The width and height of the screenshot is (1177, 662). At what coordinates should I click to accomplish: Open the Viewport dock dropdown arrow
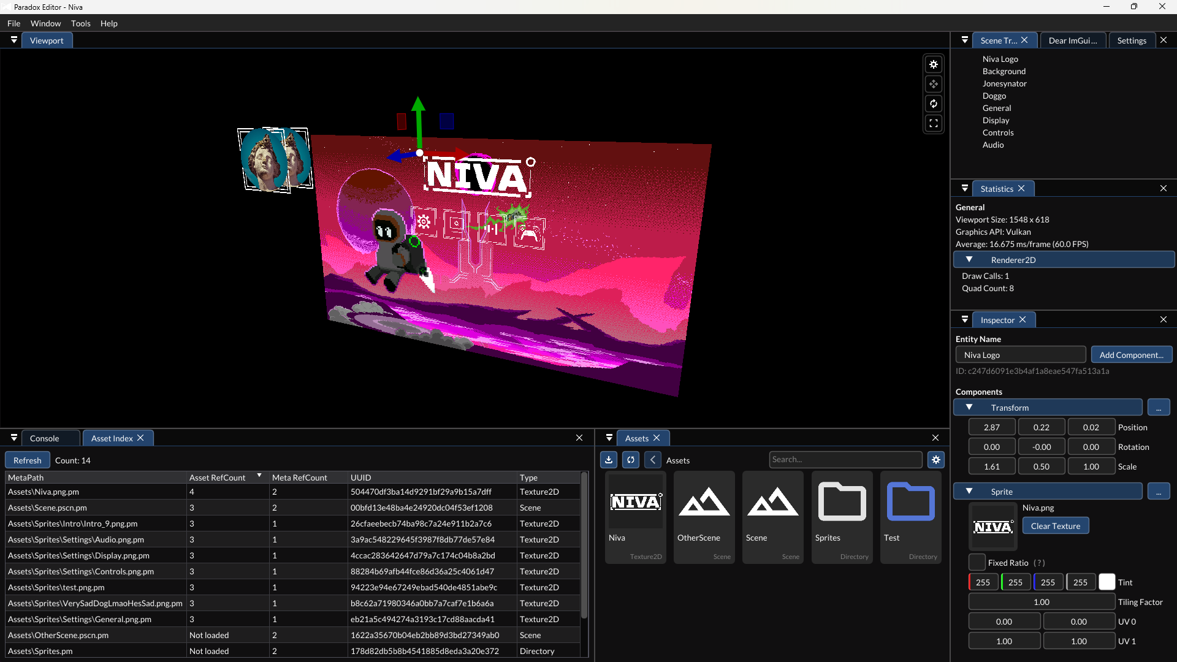13,40
